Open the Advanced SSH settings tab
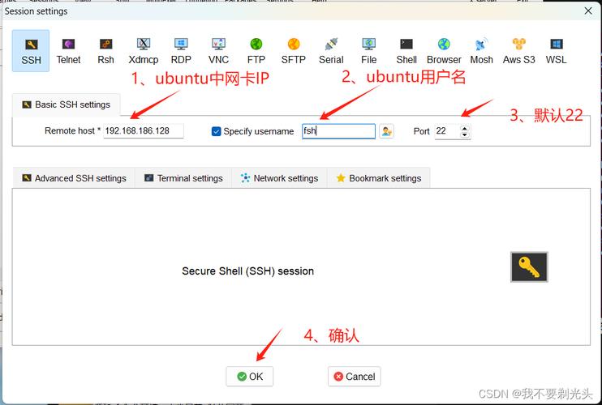602x405 pixels. coord(74,178)
